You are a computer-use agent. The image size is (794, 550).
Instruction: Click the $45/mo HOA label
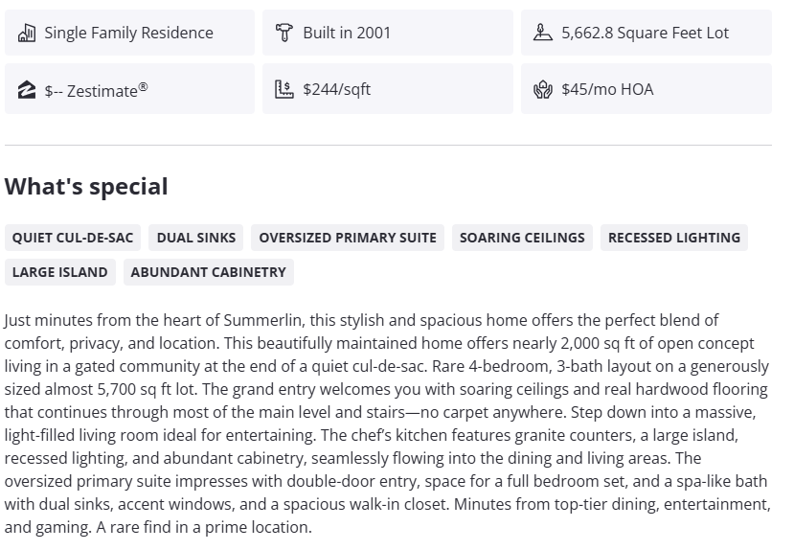607,89
